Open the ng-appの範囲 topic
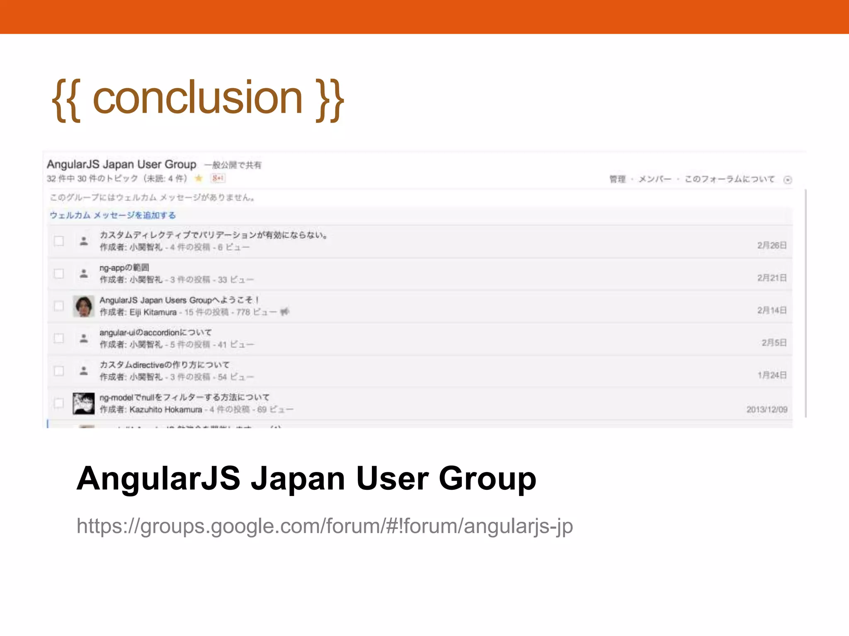The width and height of the screenshot is (849, 636). click(124, 267)
